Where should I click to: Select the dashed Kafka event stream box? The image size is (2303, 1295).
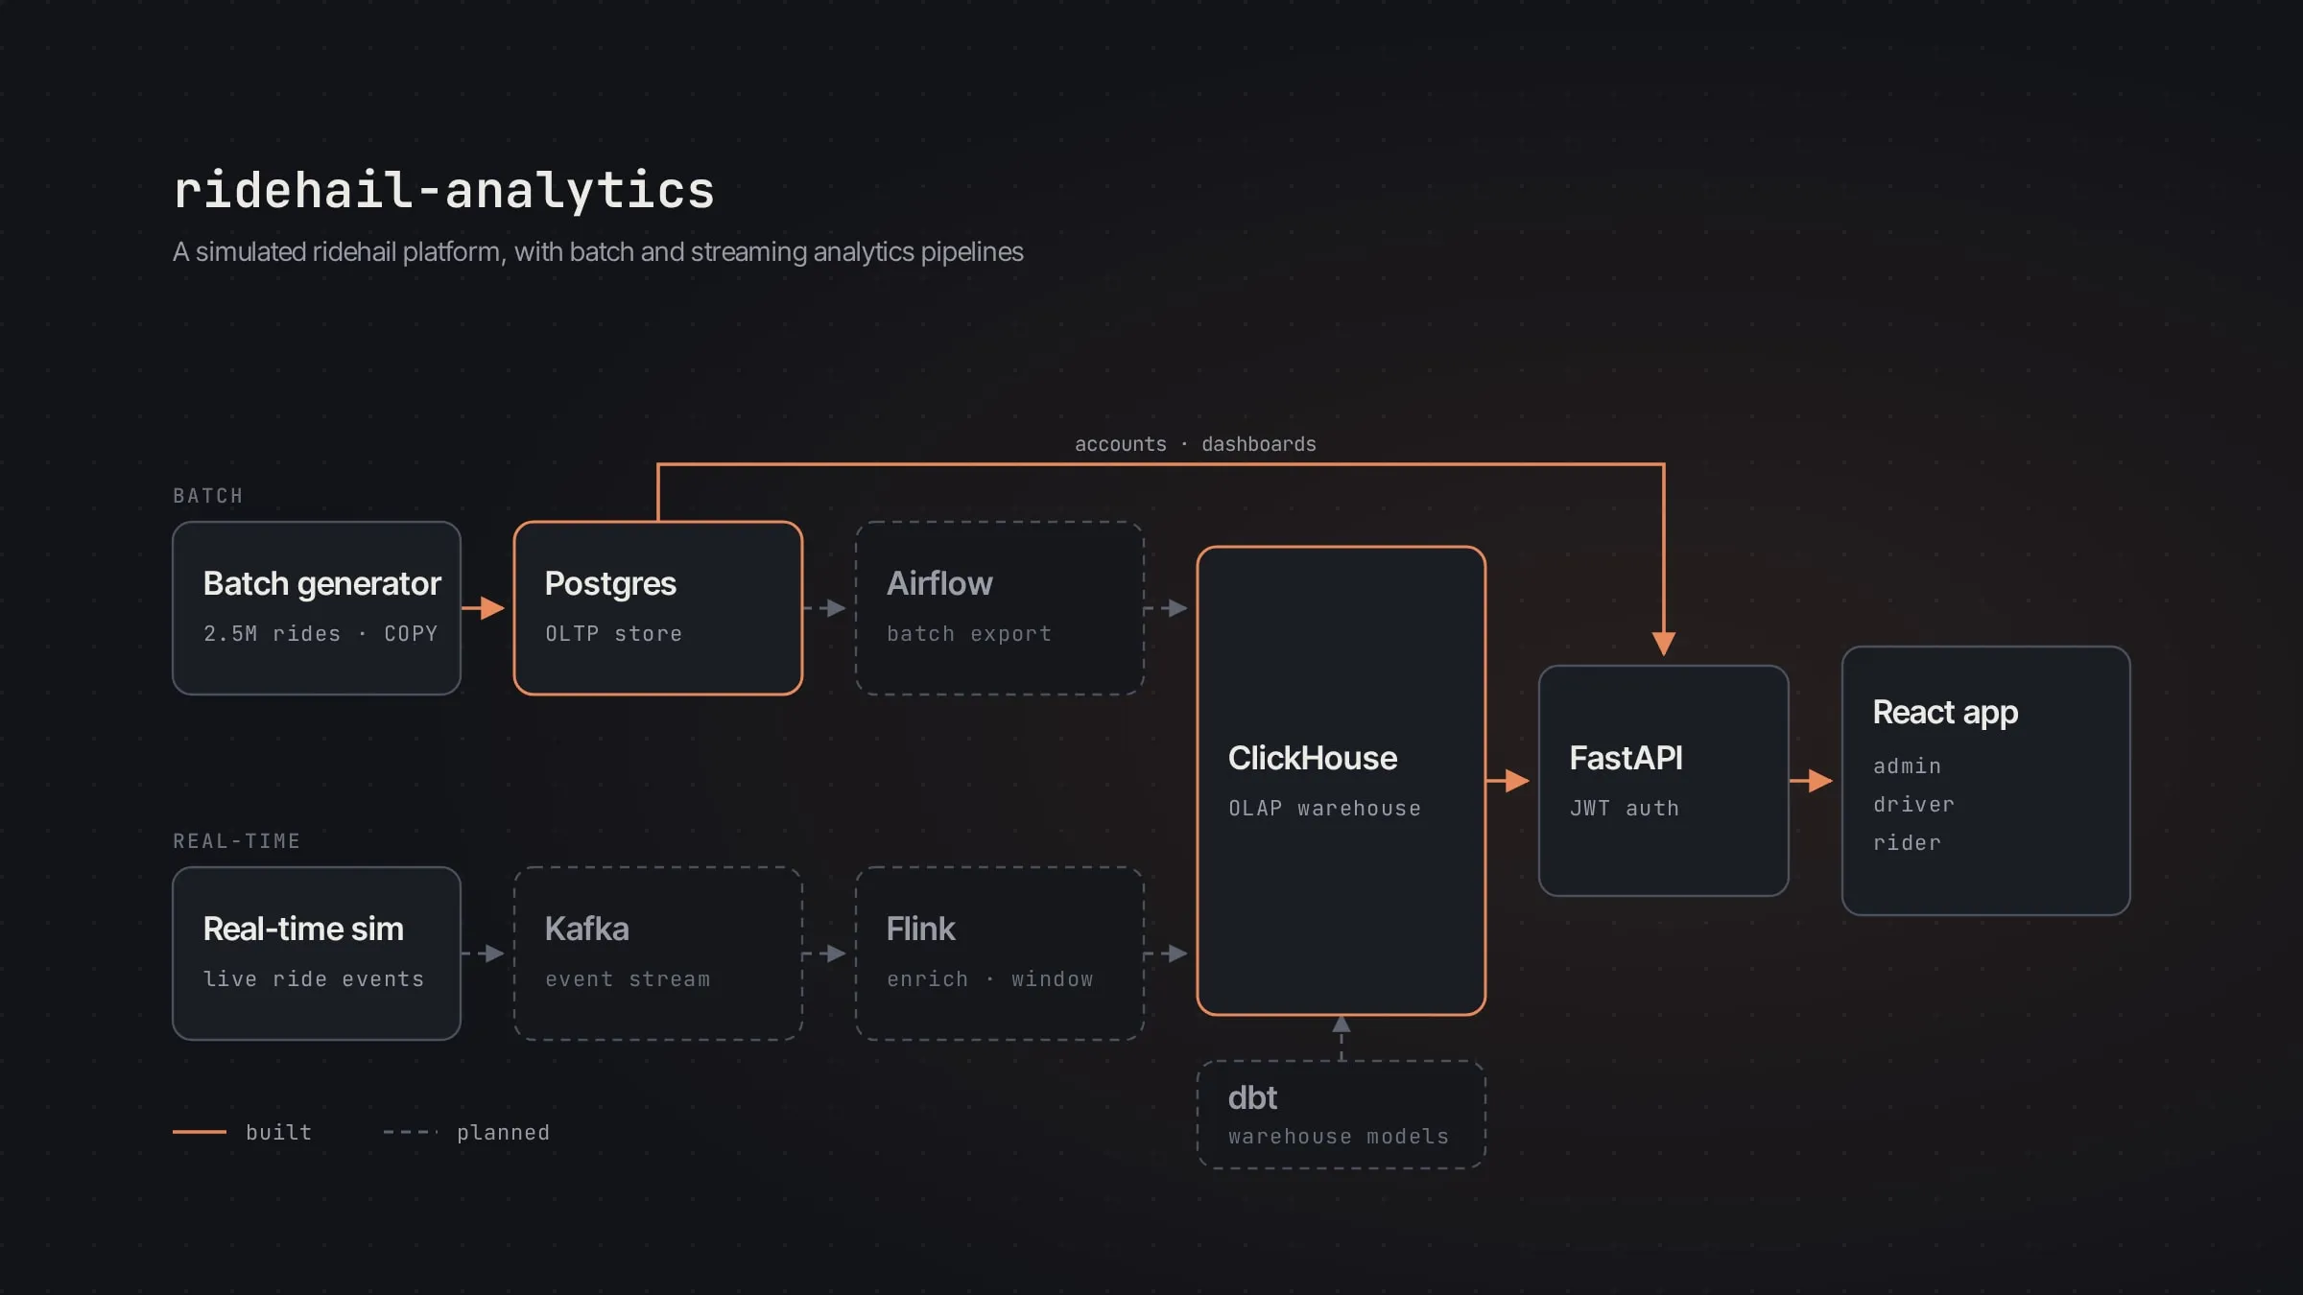pos(658,954)
